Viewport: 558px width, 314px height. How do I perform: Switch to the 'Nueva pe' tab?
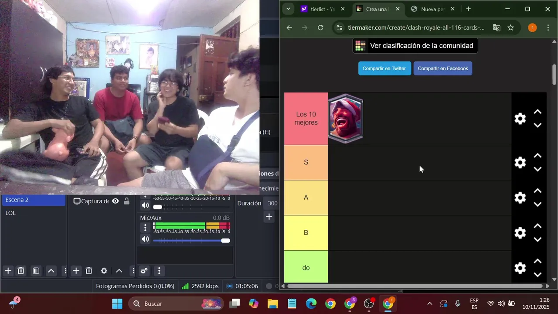click(432, 9)
